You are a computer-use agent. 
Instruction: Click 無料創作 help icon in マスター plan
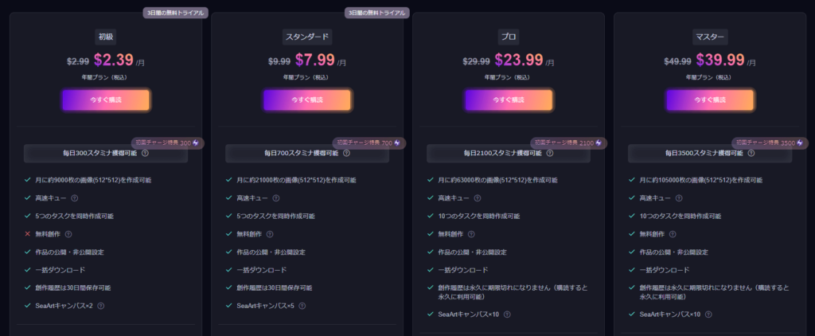click(x=673, y=234)
